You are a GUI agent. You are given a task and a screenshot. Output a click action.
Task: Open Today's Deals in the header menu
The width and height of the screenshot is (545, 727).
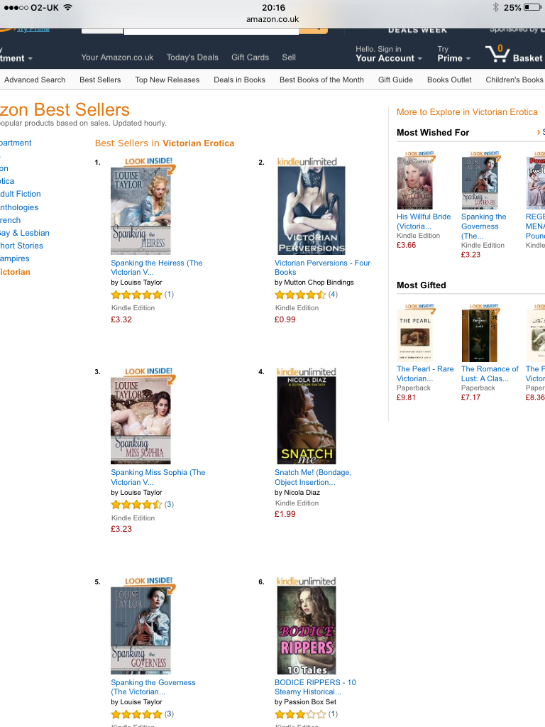[192, 58]
